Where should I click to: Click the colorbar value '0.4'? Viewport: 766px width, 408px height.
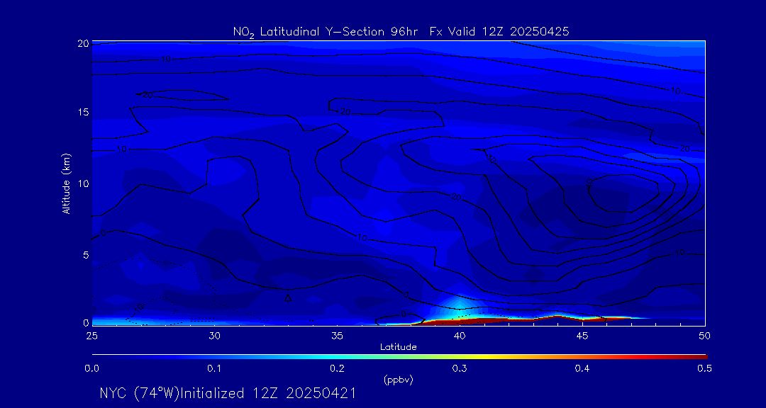click(x=582, y=369)
